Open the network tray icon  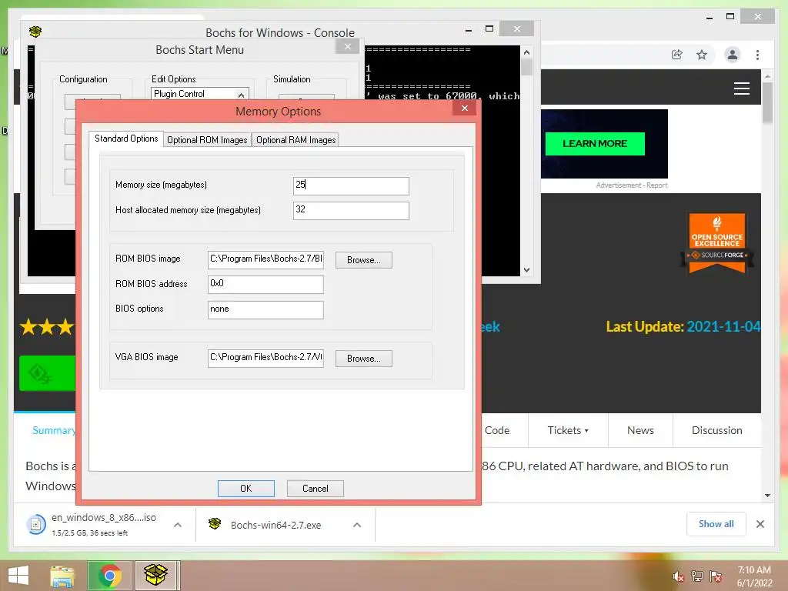click(x=697, y=576)
